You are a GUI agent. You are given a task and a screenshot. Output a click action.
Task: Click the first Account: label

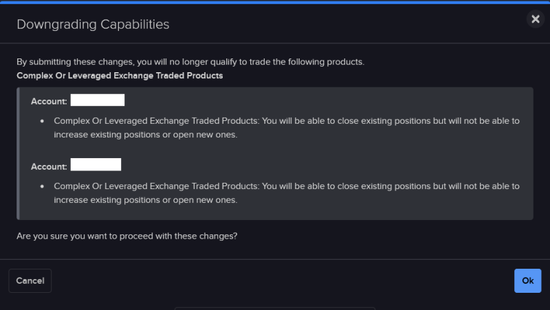(49, 101)
